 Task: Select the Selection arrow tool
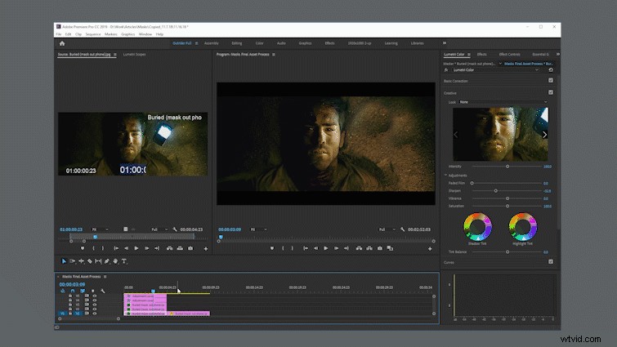pos(64,261)
